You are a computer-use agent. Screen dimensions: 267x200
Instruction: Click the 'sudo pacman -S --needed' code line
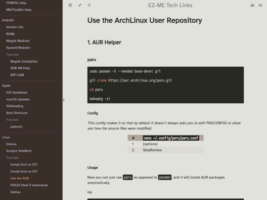125,71
